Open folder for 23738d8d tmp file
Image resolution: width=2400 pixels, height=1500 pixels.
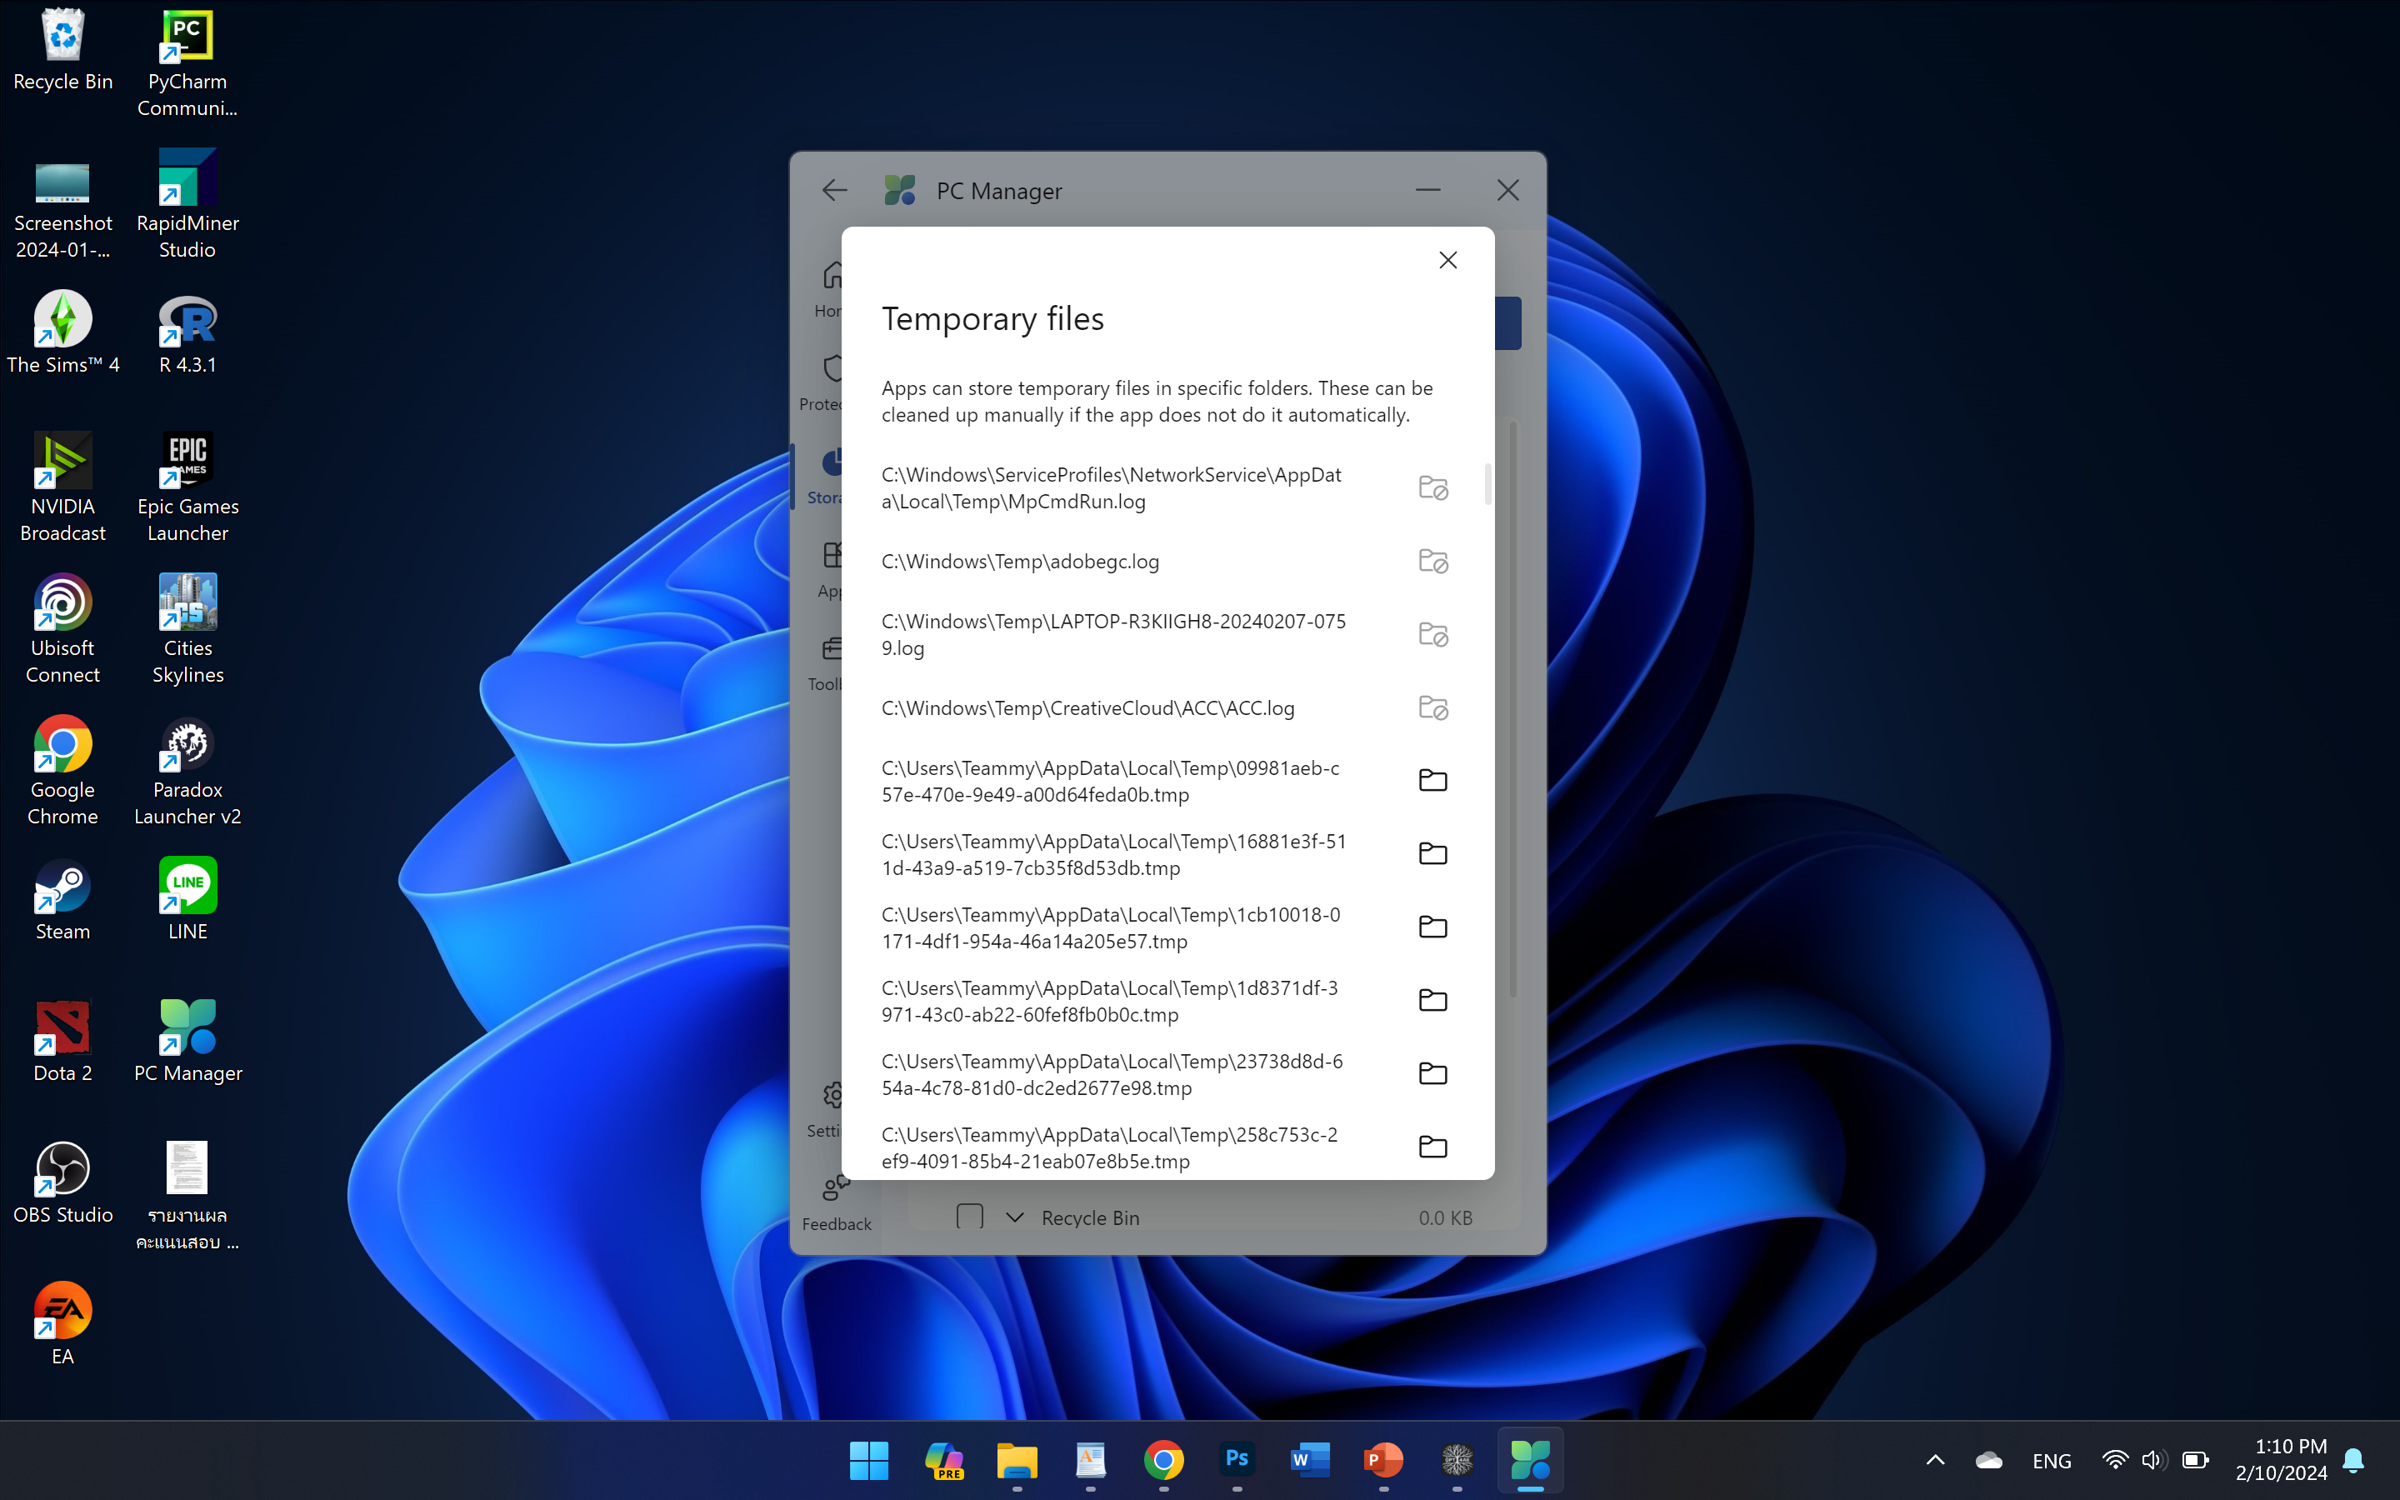tap(1433, 1074)
